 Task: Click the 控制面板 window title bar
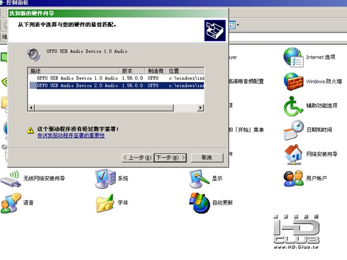pos(174,3)
